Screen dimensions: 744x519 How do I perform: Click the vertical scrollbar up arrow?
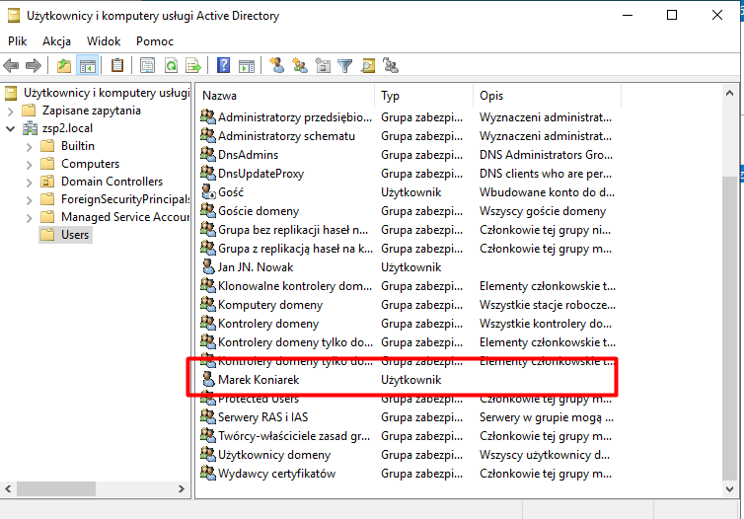[x=729, y=94]
